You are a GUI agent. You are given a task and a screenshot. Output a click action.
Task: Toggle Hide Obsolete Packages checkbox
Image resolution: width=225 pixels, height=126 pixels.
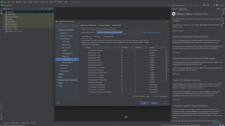[134, 96]
